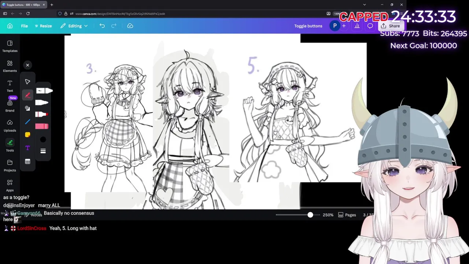Select the Draw pen tool
The image size is (469, 264).
27,95
